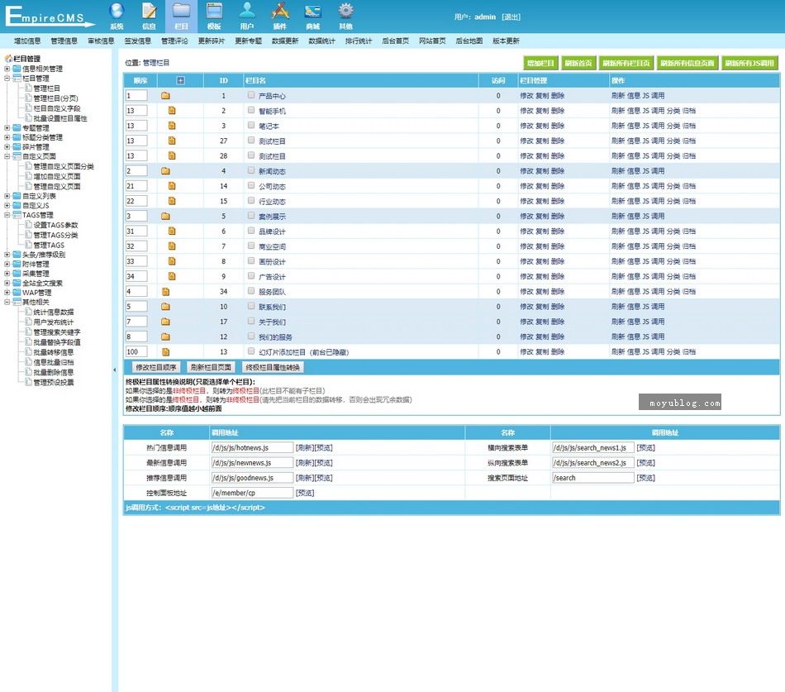
Task: Click the page icon for 公司动态
Action: point(172,186)
